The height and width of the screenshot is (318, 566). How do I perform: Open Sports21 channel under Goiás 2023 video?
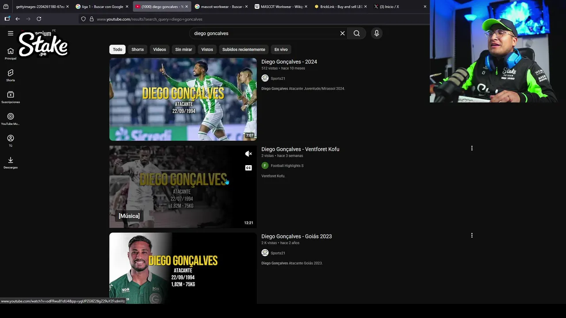[x=278, y=253]
